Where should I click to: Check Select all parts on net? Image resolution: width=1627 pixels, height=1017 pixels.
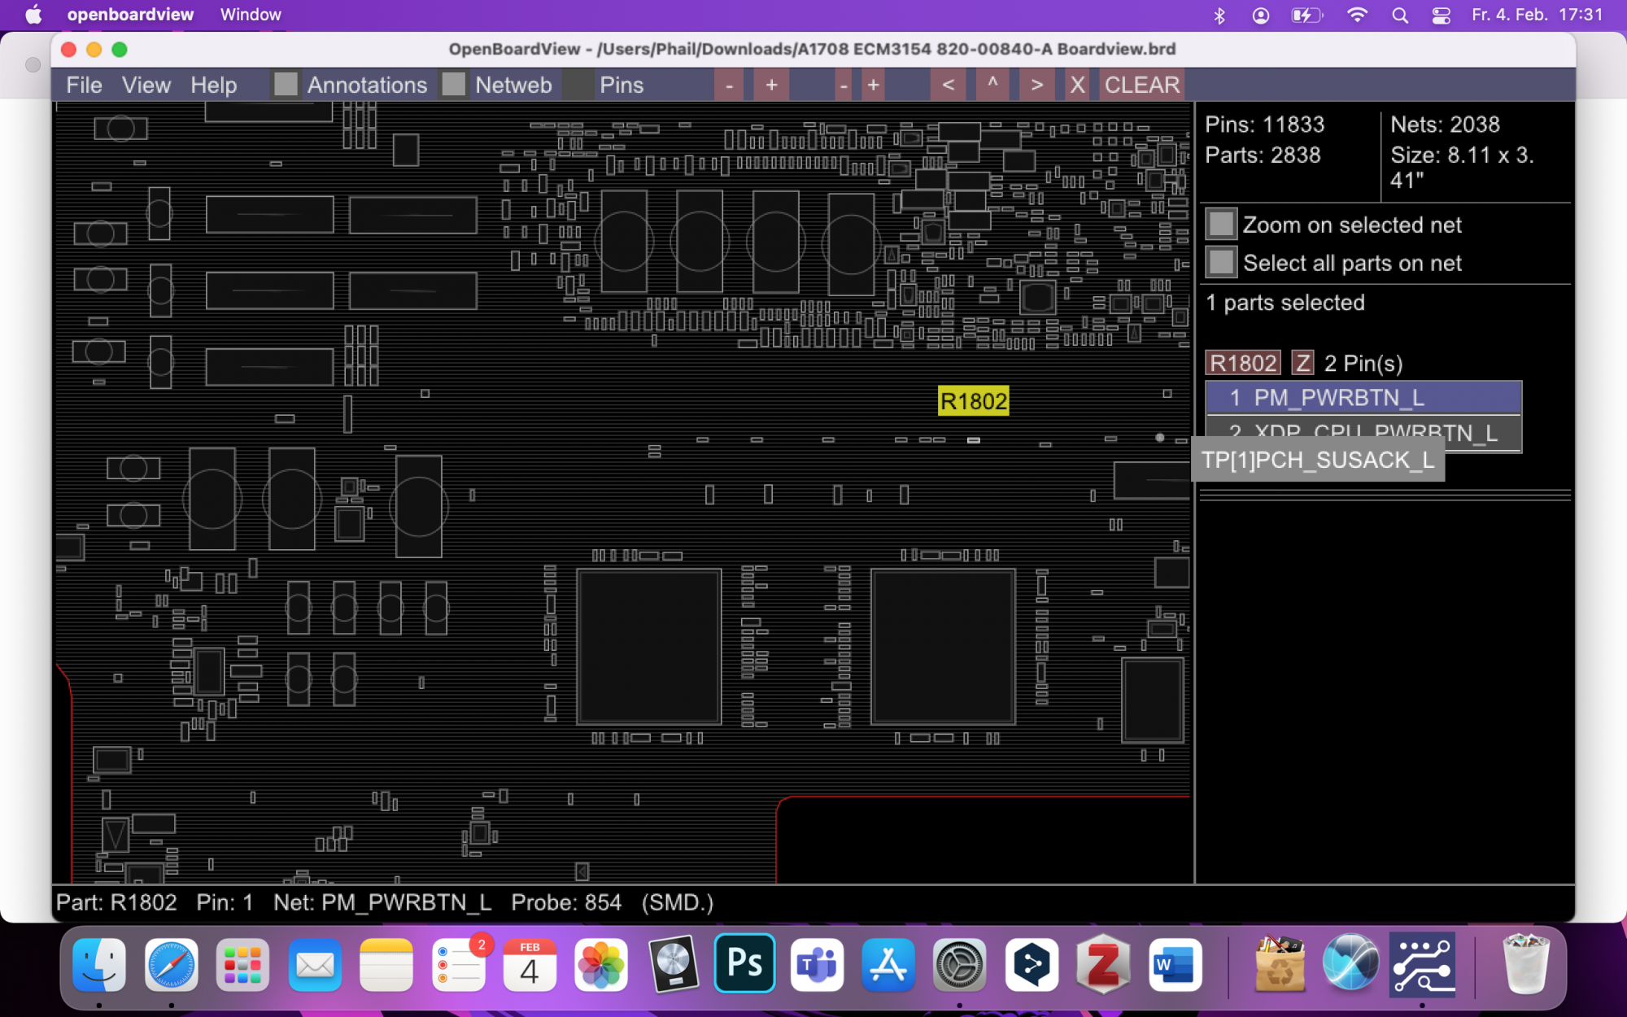click(1221, 263)
